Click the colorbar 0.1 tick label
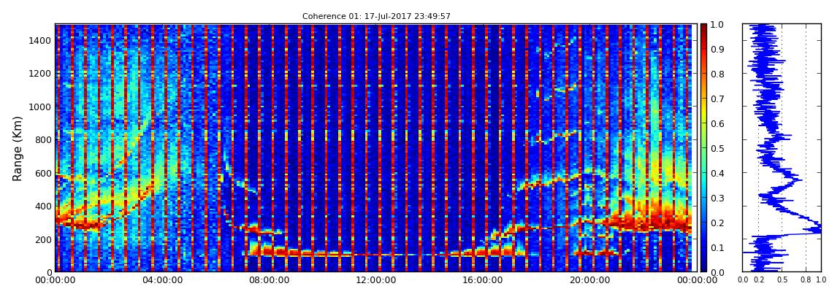This screenshot has height=297, width=840. (x=717, y=248)
